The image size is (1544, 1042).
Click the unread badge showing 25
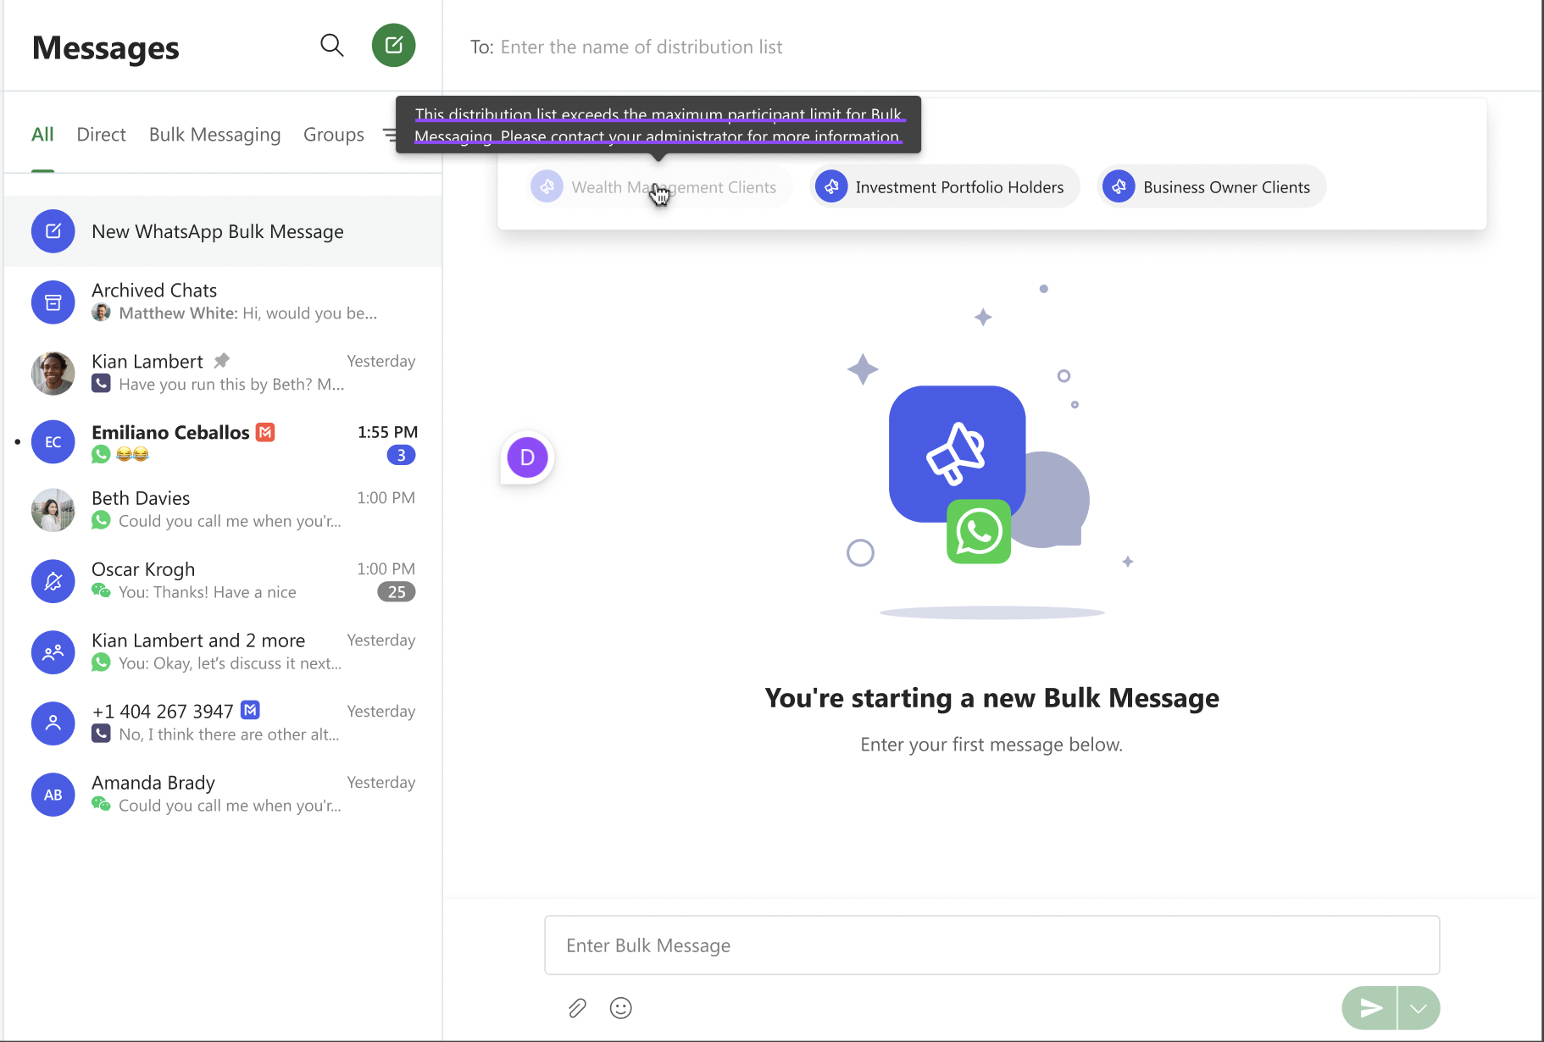[x=397, y=592]
